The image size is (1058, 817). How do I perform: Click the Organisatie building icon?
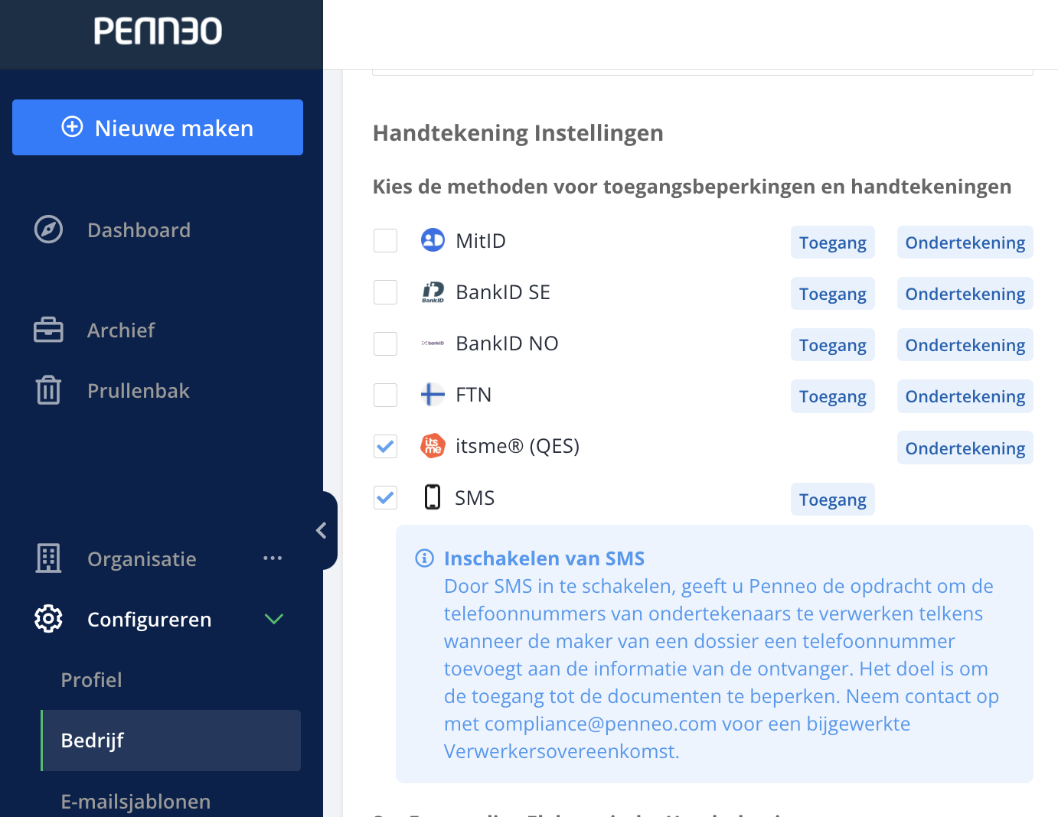[x=48, y=558]
